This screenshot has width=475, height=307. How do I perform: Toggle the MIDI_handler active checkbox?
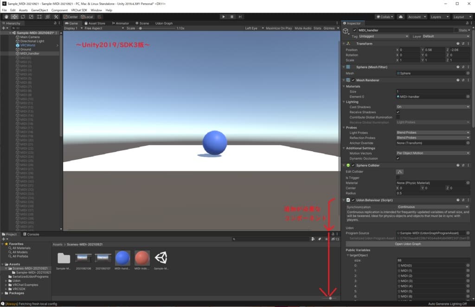[355, 30]
